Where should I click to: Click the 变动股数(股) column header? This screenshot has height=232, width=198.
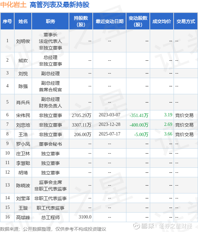coord(138,21)
